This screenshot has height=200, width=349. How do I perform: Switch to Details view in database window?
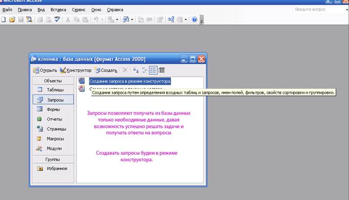point(162,70)
